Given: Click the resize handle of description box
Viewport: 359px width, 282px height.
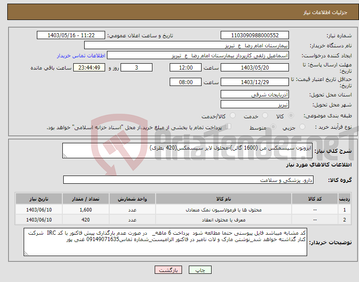Looking at the screenshot, I should [65, 156].
